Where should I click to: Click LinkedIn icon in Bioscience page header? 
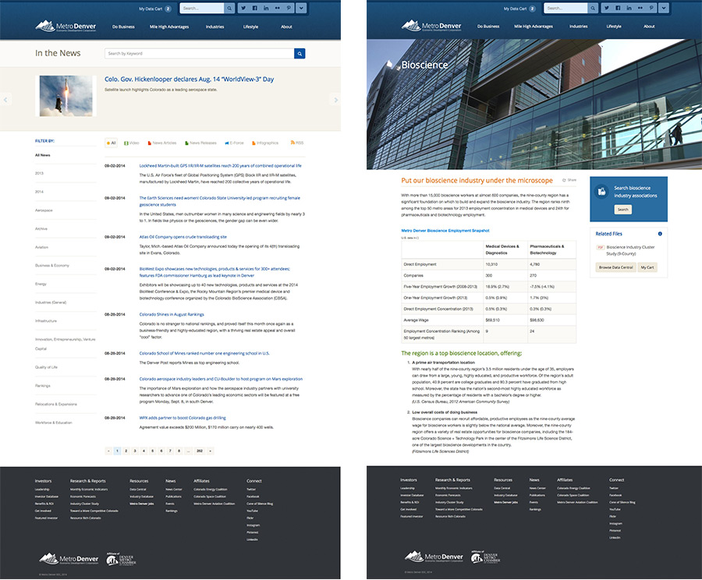pyautogui.click(x=629, y=8)
